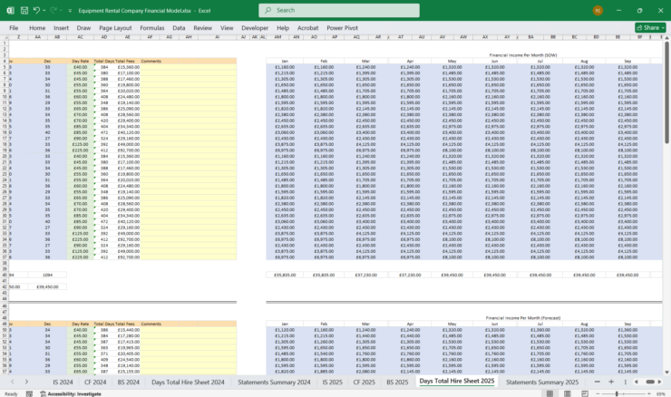Click into the Search box
Image resolution: width=671 pixels, height=397 pixels.
click(339, 10)
